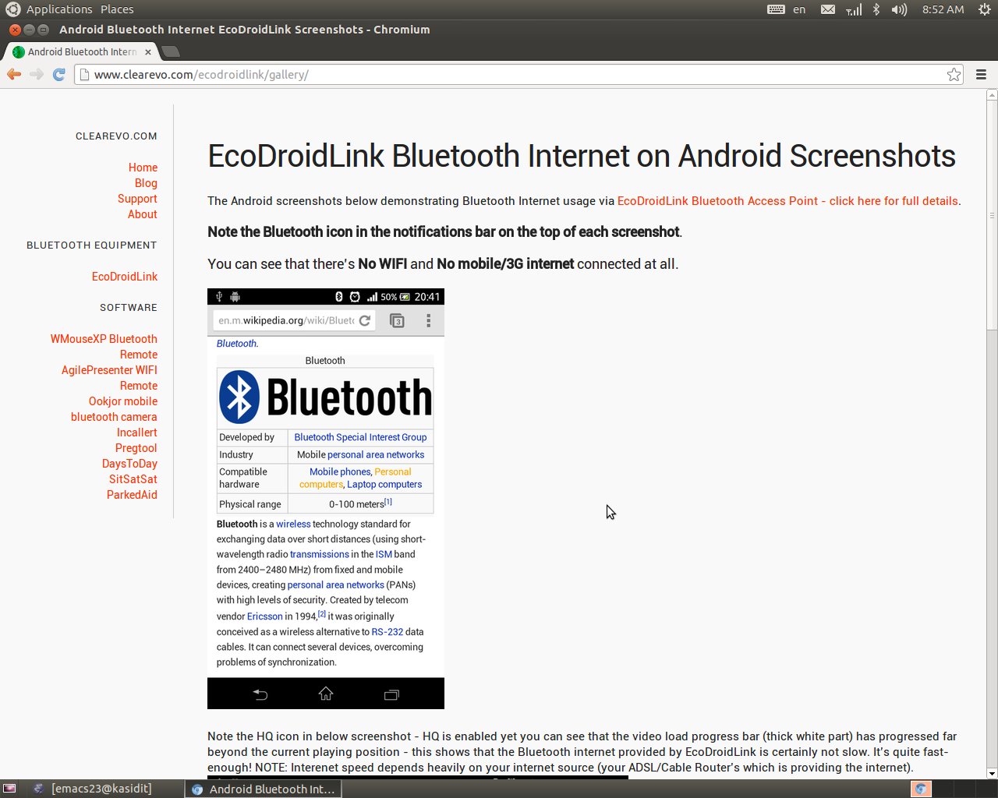The image size is (998, 798).
Task: Open a new tab button
Action: pos(171,52)
